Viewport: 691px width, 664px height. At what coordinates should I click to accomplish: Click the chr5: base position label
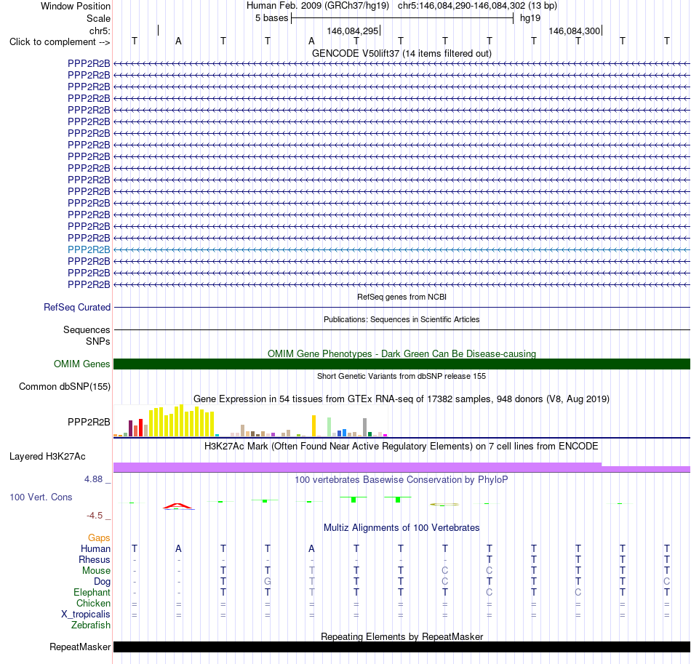100,31
